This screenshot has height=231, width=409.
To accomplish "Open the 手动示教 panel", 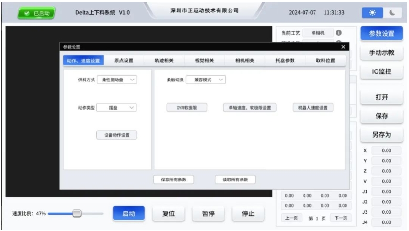I will point(382,52).
